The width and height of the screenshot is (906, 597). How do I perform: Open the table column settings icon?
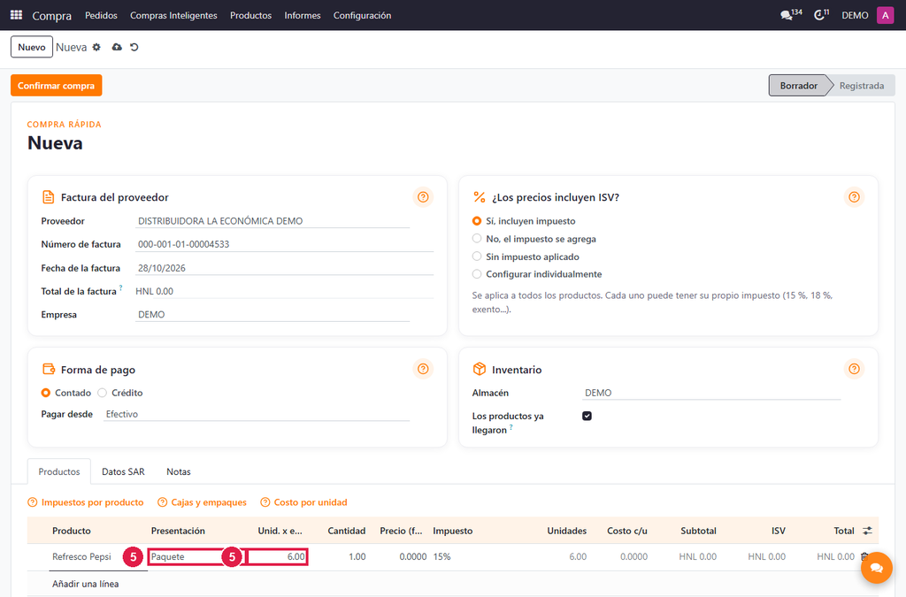coord(867,531)
